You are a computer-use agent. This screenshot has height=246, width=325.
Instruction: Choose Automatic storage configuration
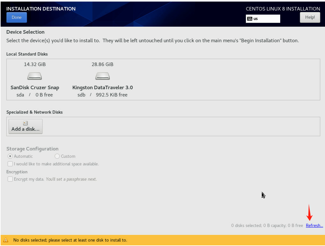tap(10, 156)
